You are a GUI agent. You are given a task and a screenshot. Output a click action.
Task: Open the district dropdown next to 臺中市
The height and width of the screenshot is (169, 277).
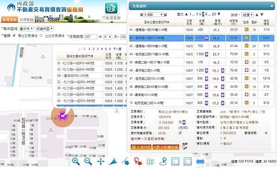coord(44,29)
